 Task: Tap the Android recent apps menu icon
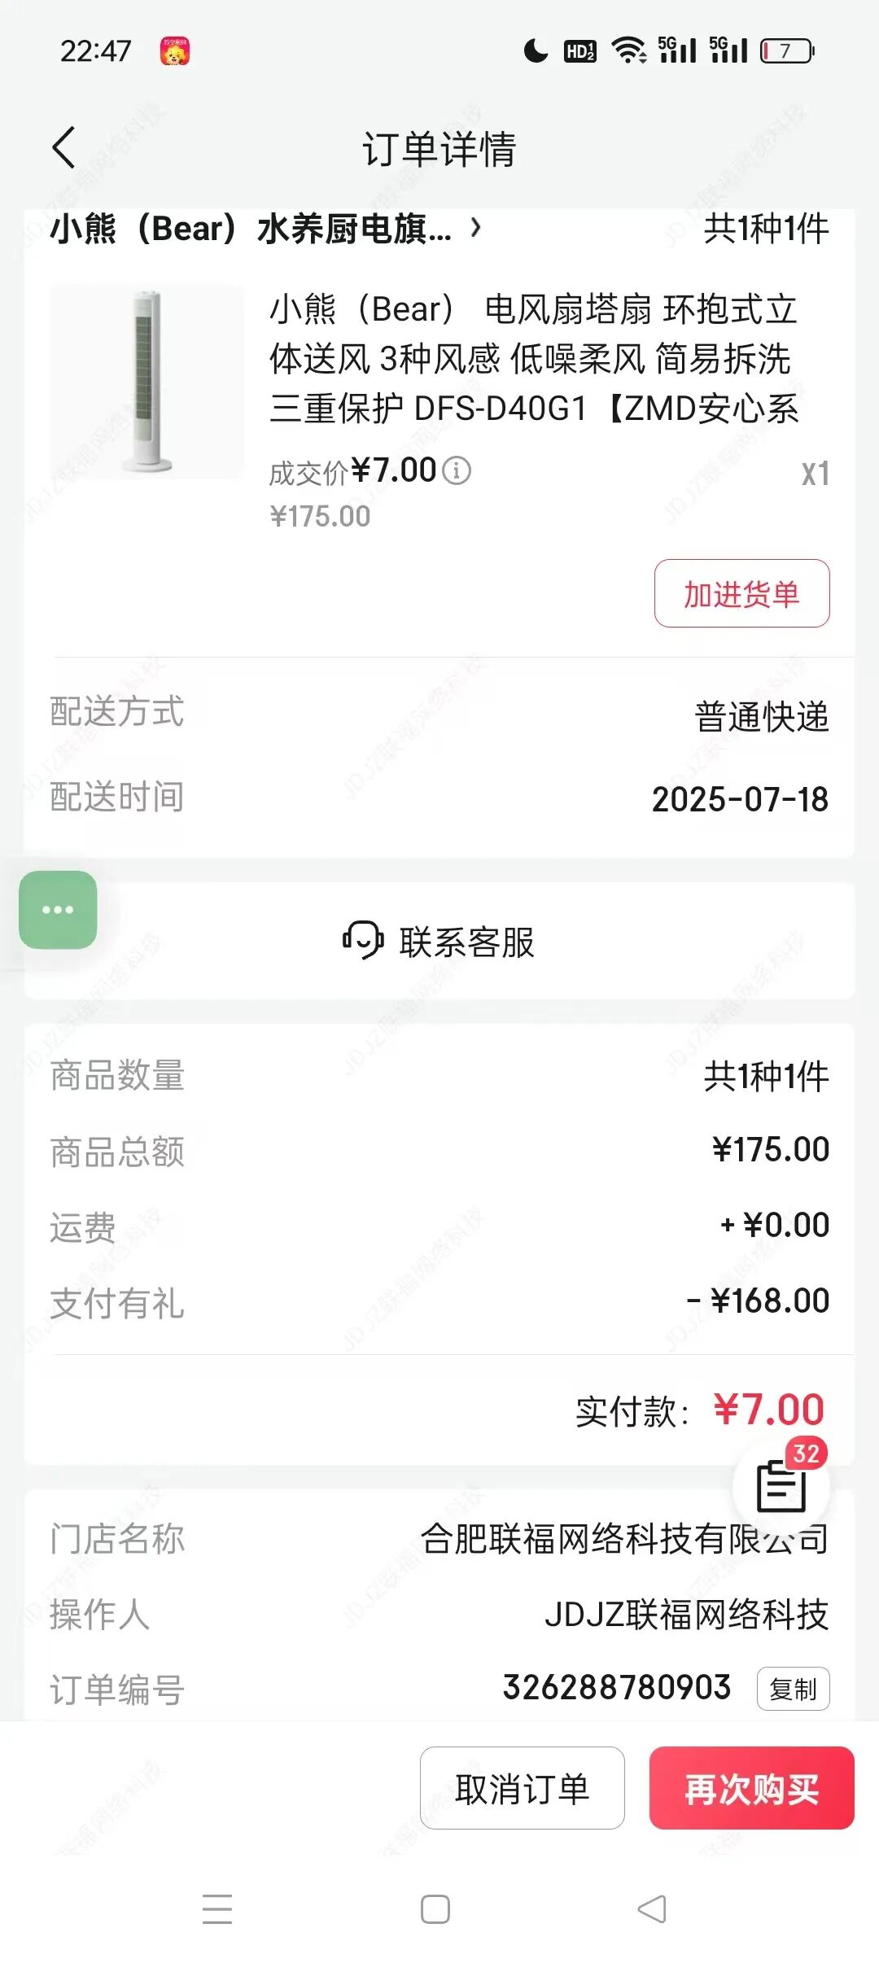click(217, 1908)
